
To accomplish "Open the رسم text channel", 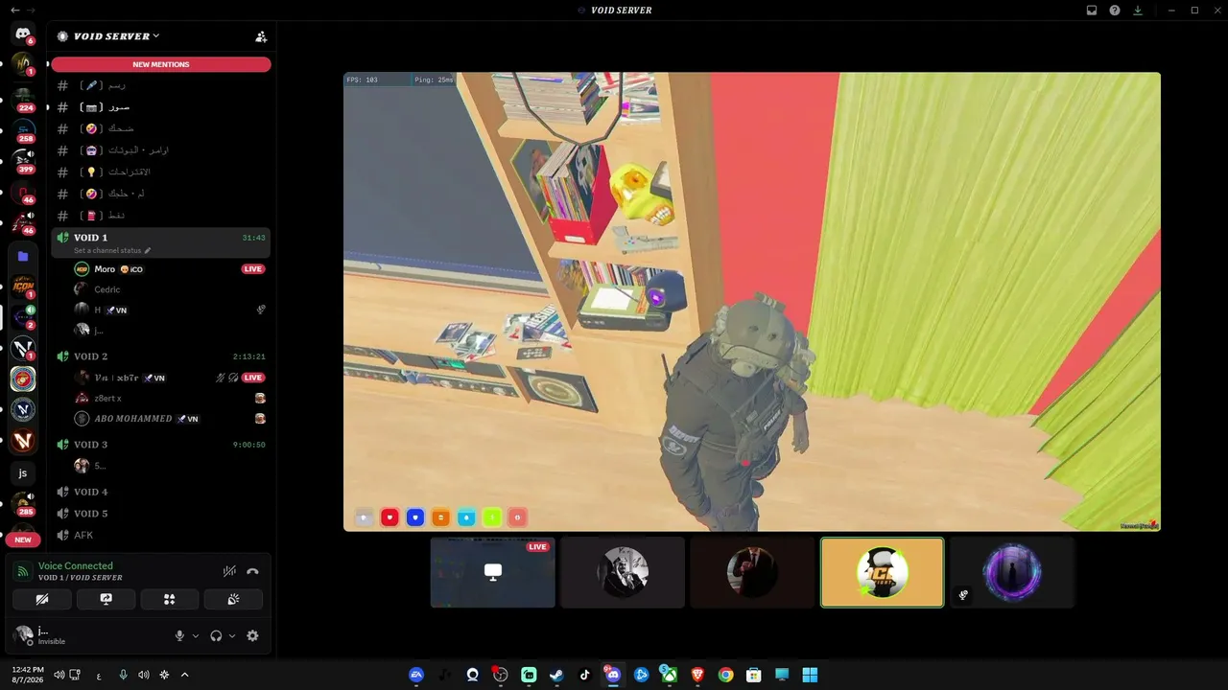I will (x=161, y=85).
